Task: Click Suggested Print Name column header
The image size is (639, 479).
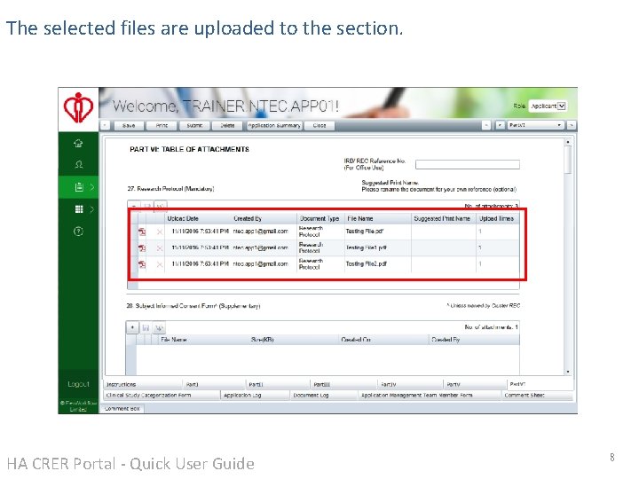Action: tap(442, 219)
